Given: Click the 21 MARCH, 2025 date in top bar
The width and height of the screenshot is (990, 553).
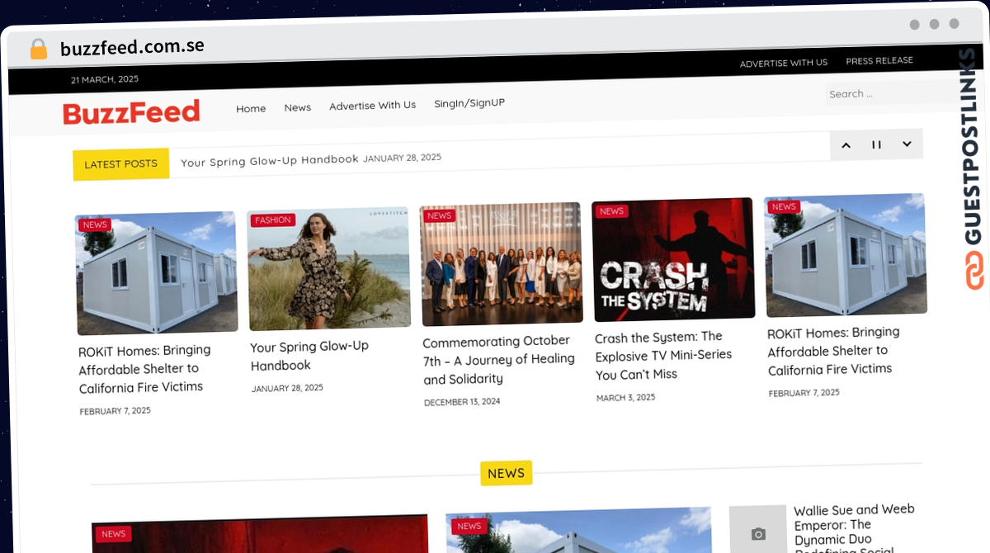Looking at the screenshot, I should tap(105, 80).
